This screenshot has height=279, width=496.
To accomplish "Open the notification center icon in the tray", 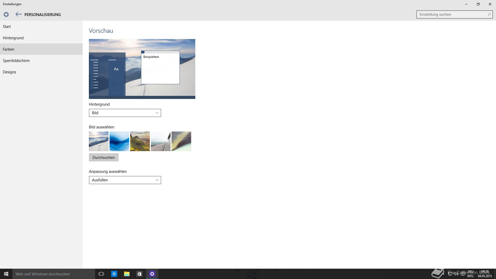I will tap(463, 274).
